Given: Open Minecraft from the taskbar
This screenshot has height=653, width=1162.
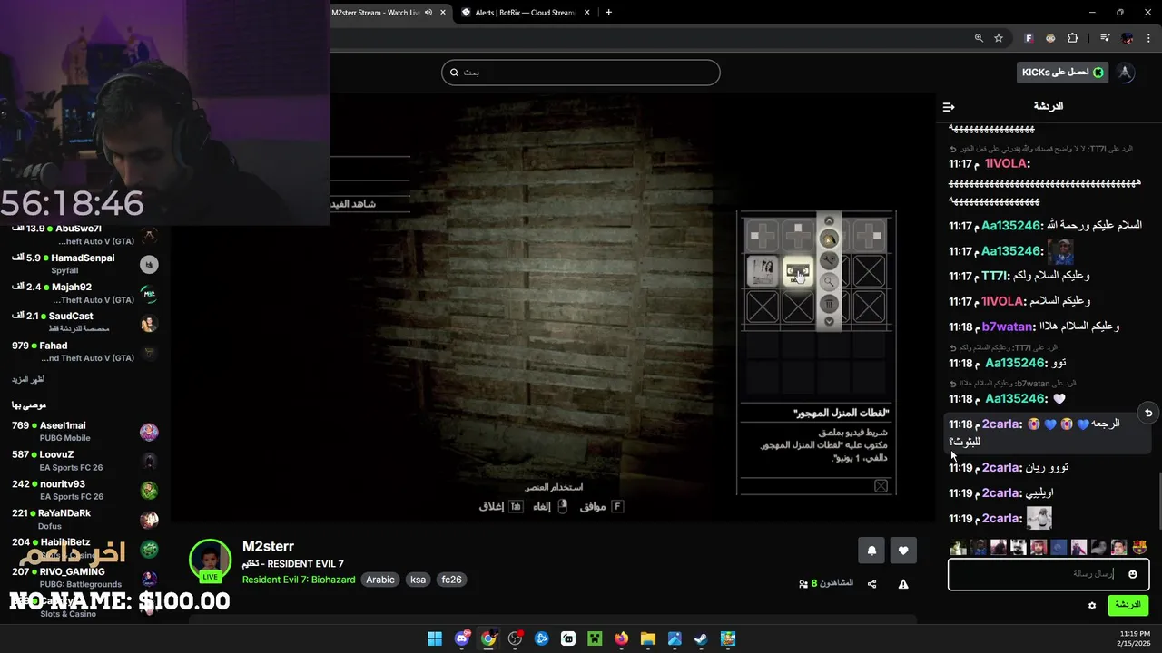Looking at the screenshot, I should [x=595, y=638].
